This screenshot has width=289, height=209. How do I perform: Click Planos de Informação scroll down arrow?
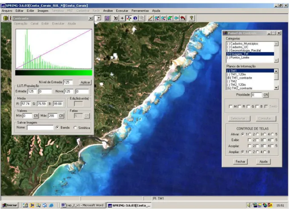click(x=276, y=88)
